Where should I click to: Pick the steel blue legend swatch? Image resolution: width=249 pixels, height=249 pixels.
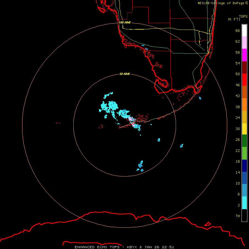click(x=244, y=190)
